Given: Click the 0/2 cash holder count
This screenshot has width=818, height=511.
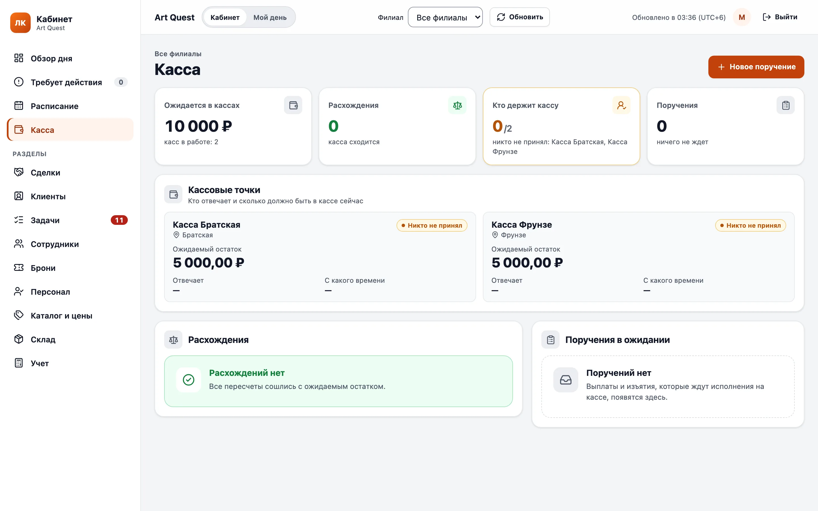Looking at the screenshot, I should [x=502, y=126].
